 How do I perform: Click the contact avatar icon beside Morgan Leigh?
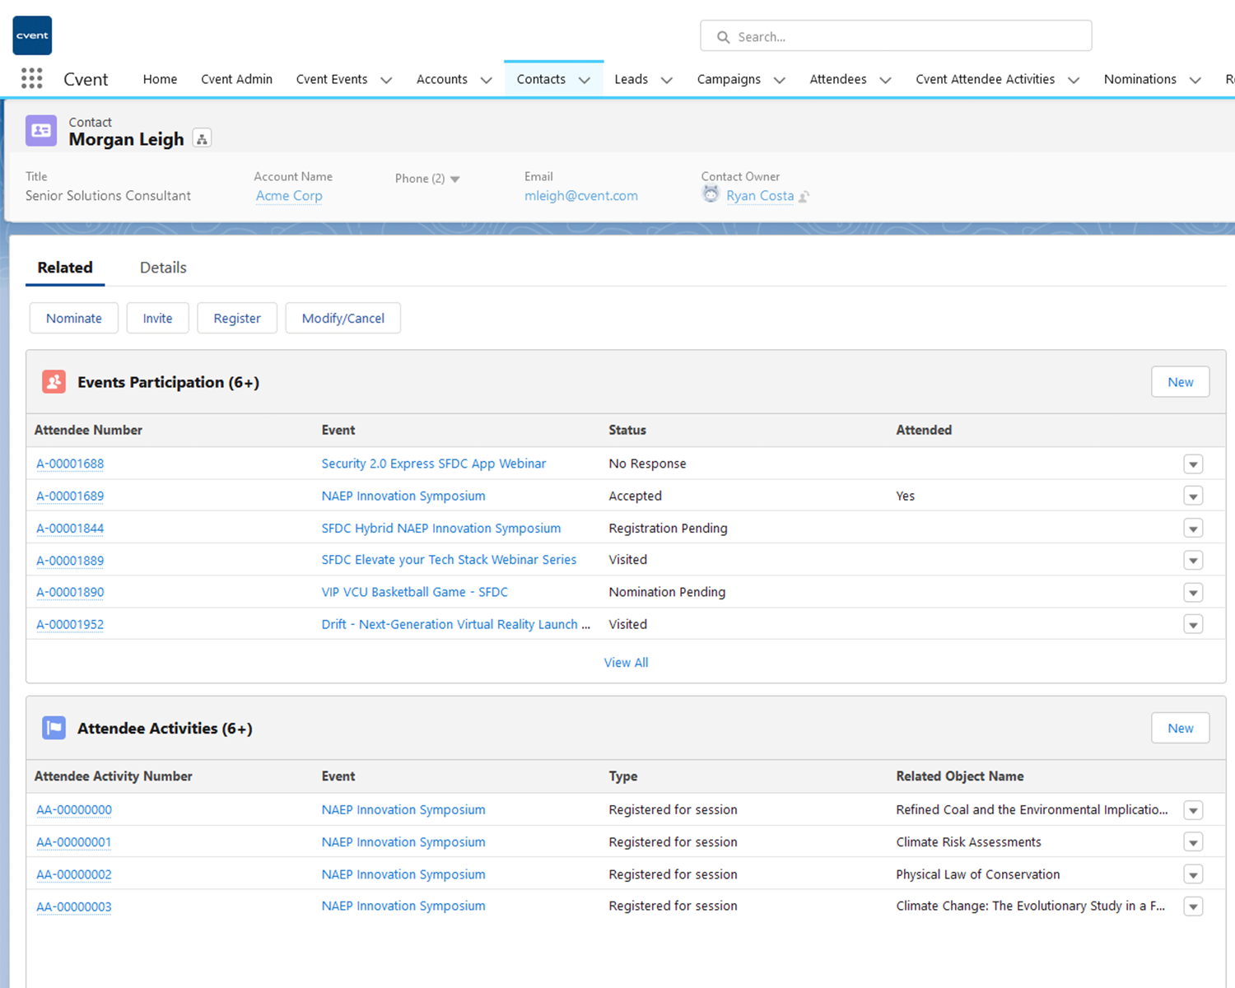tap(40, 130)
